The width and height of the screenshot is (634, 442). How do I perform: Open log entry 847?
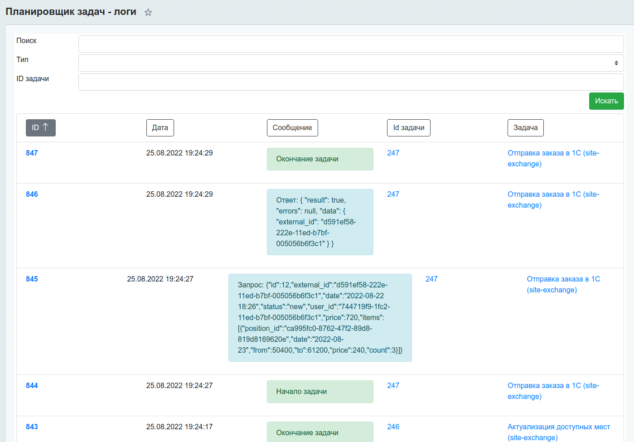point(32,153)
